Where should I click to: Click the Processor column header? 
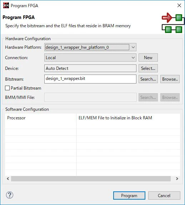[40, 118]
